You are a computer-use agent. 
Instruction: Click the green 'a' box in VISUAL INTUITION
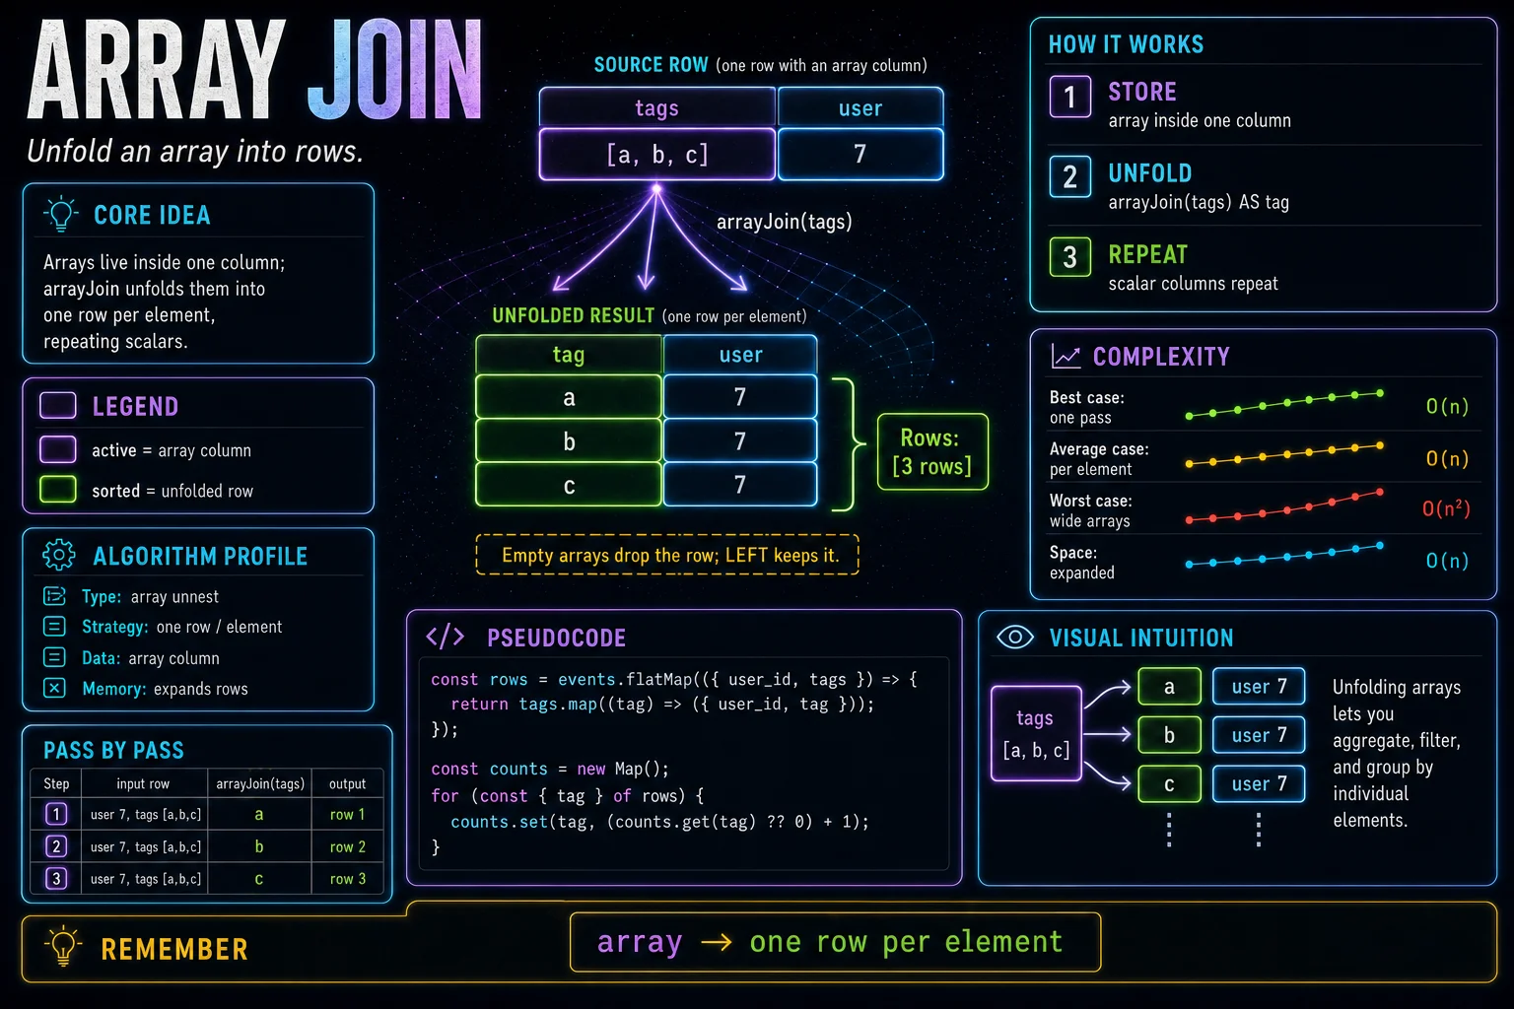1169,687
